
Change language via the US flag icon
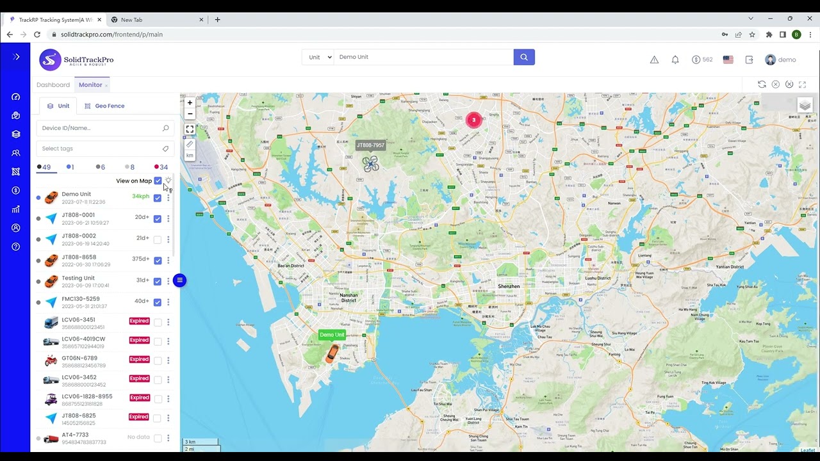(728, 60)
